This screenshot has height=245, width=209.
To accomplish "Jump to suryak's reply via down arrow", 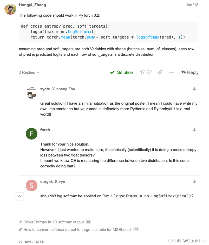I will (194, 182).
